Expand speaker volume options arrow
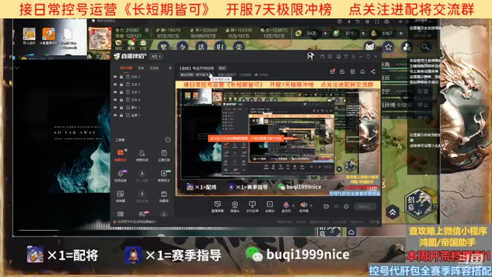The width and height of the screenshot is (492, 277). (311, 206)
